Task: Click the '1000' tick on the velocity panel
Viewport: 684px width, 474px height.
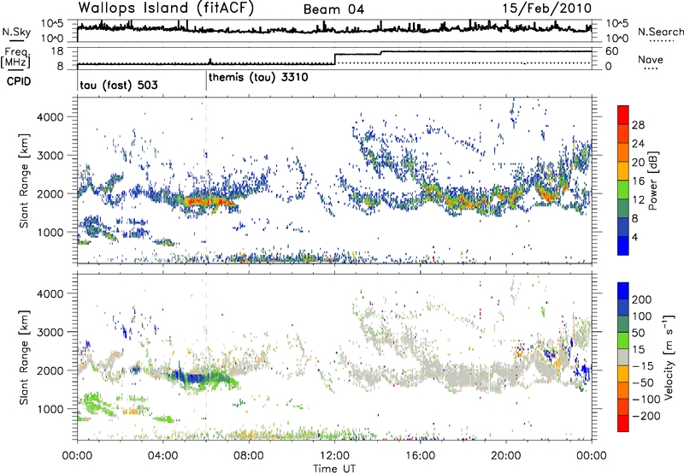Action: pos(50,409)
